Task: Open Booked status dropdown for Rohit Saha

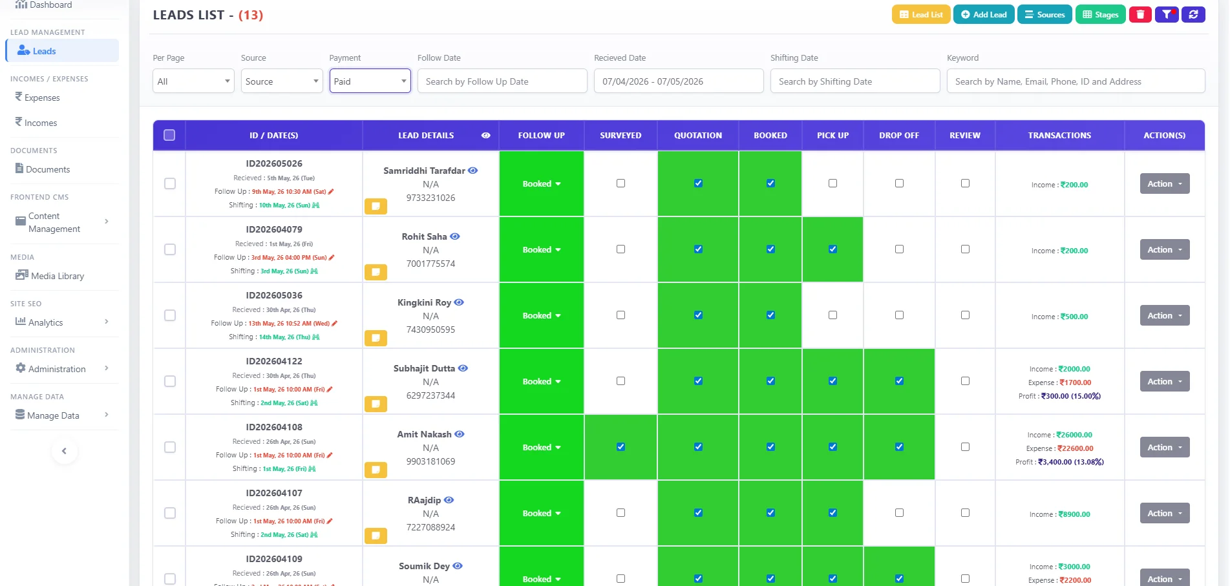Action: click(542, 250)
